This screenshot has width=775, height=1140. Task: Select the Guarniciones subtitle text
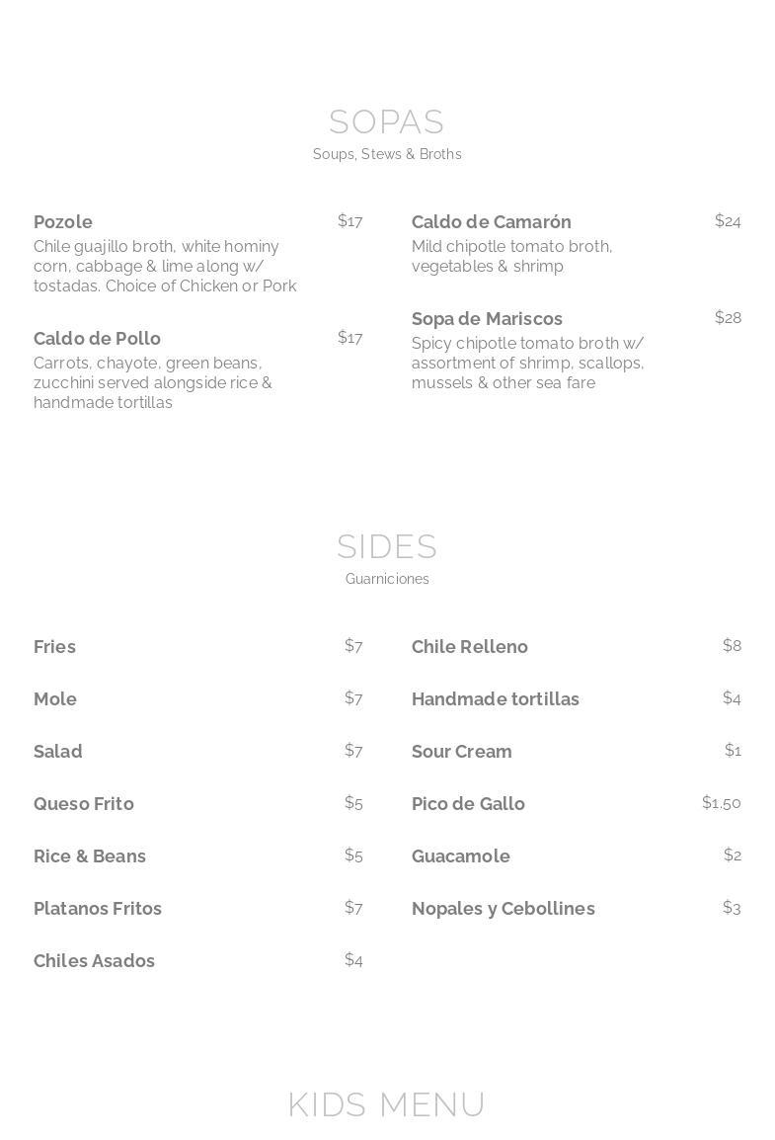tap(387, 579)
